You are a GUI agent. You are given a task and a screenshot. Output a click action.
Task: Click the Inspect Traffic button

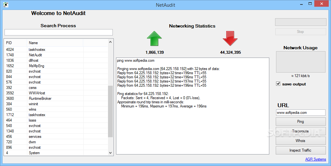[300, 150]
